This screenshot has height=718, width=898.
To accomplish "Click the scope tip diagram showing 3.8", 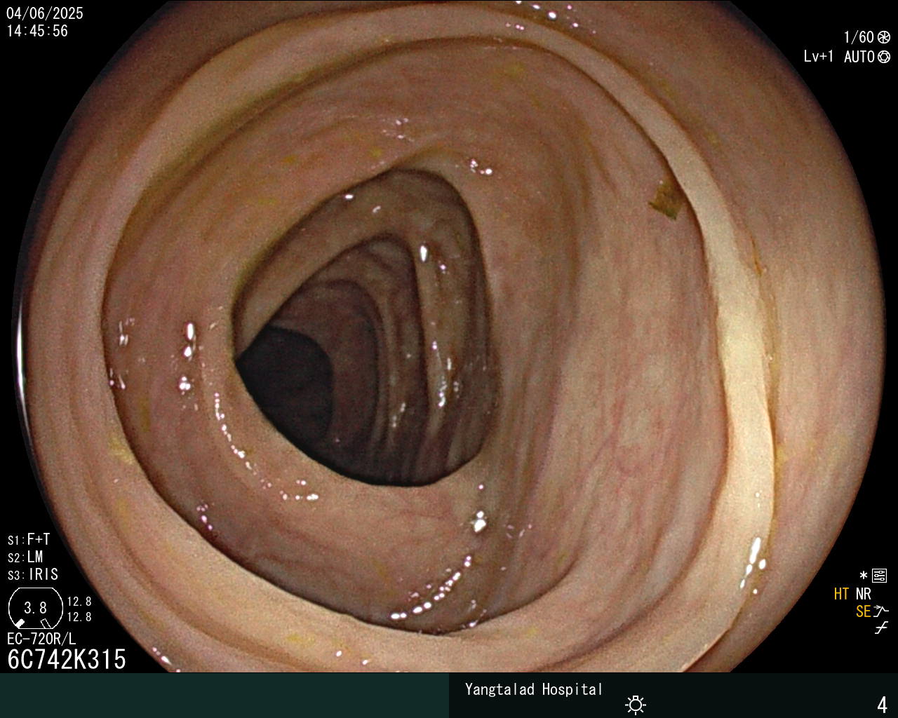I will point(35,608).
